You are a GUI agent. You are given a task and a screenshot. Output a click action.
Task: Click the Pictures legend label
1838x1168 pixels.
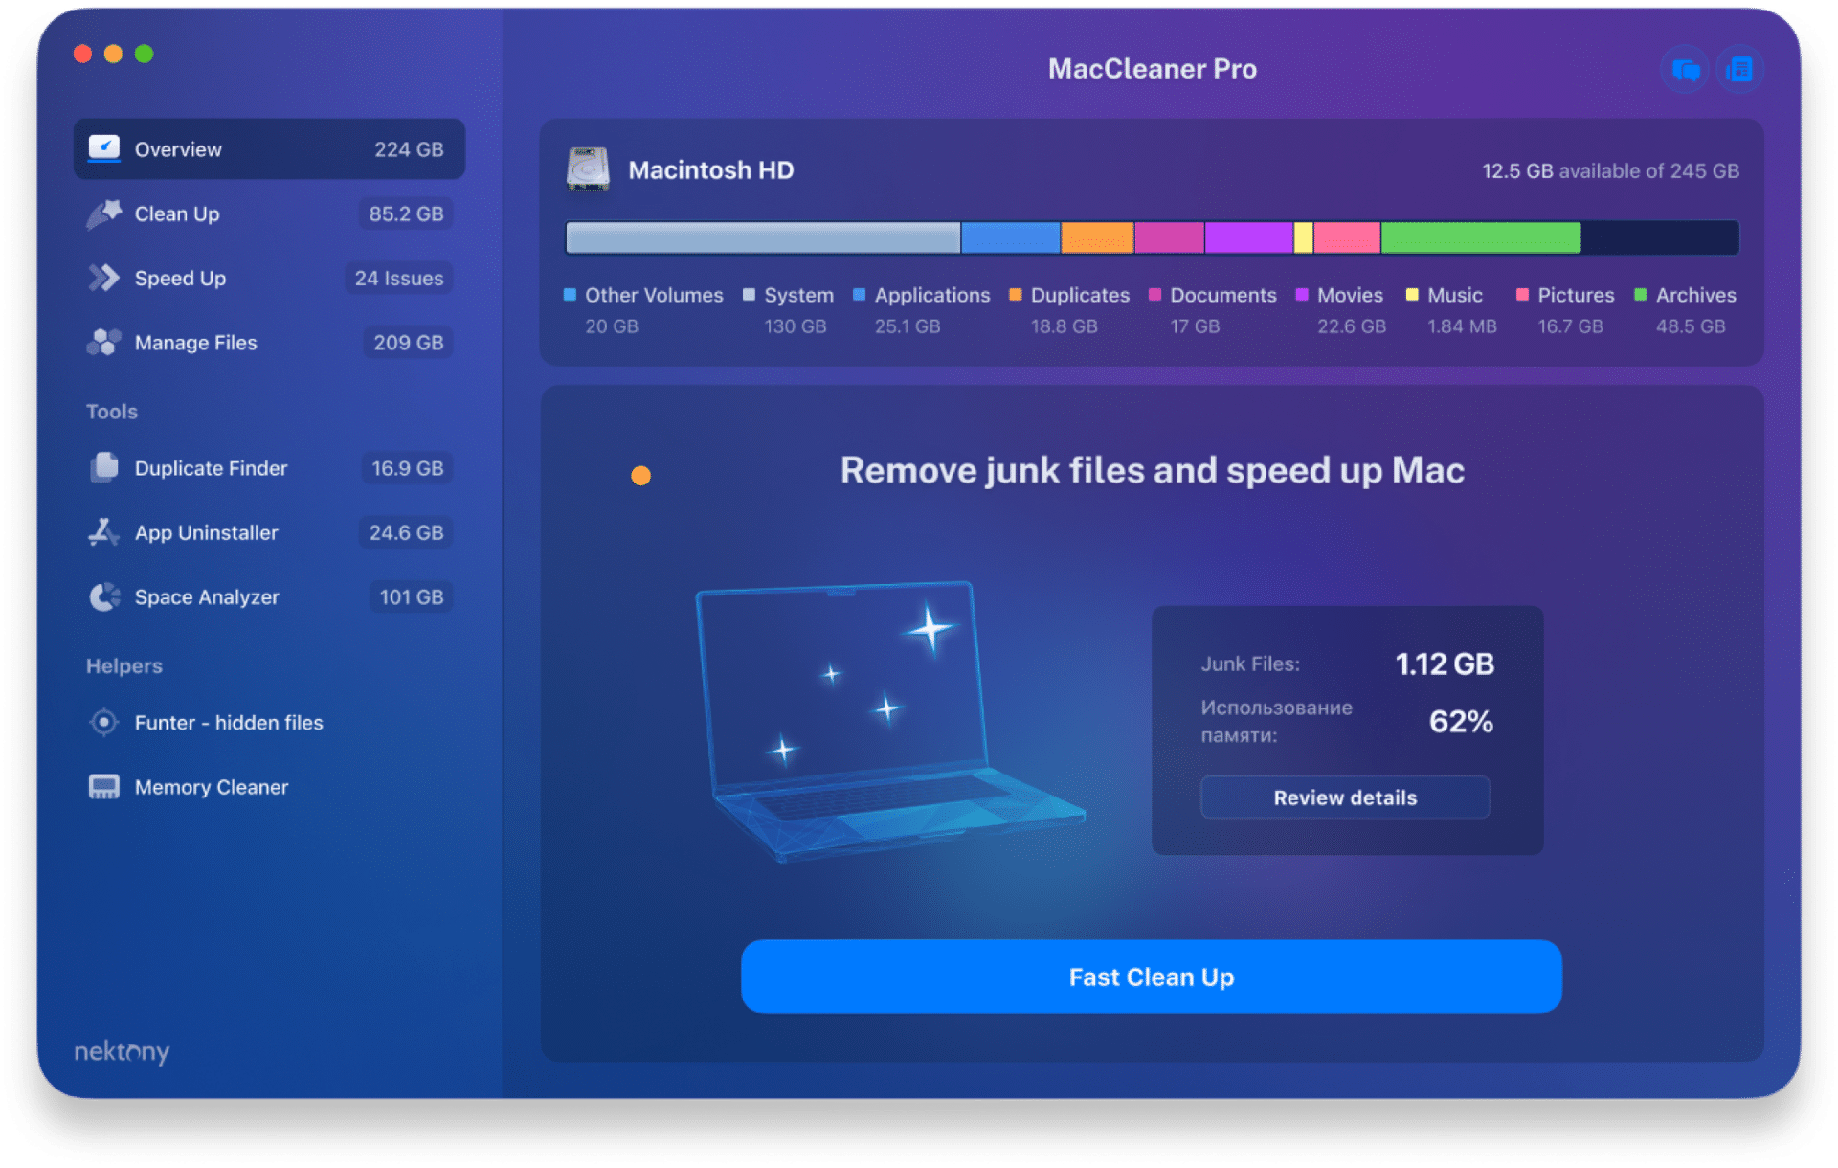click(1575, 295)
